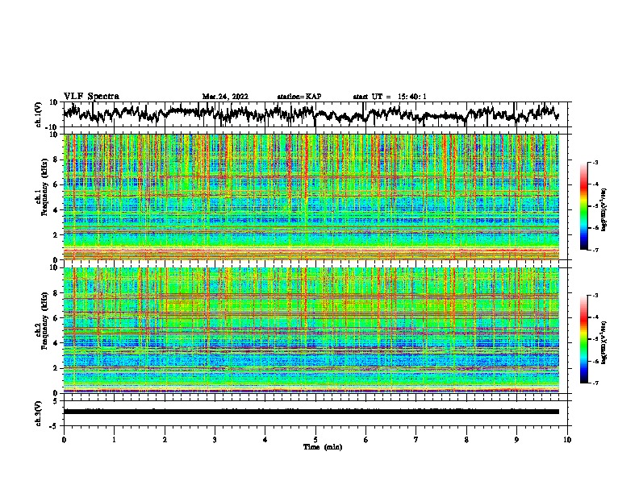Click time axis tick label "1"
The image size is (639, 493).
click(x=114, y=440)
